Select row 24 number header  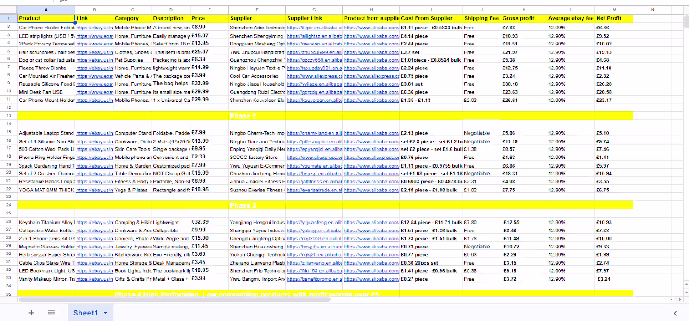point(9,205)
